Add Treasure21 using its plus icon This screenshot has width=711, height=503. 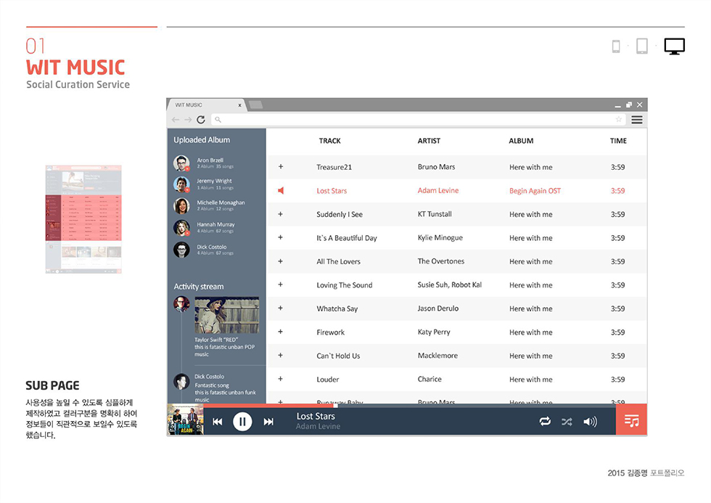click(281, 167)
